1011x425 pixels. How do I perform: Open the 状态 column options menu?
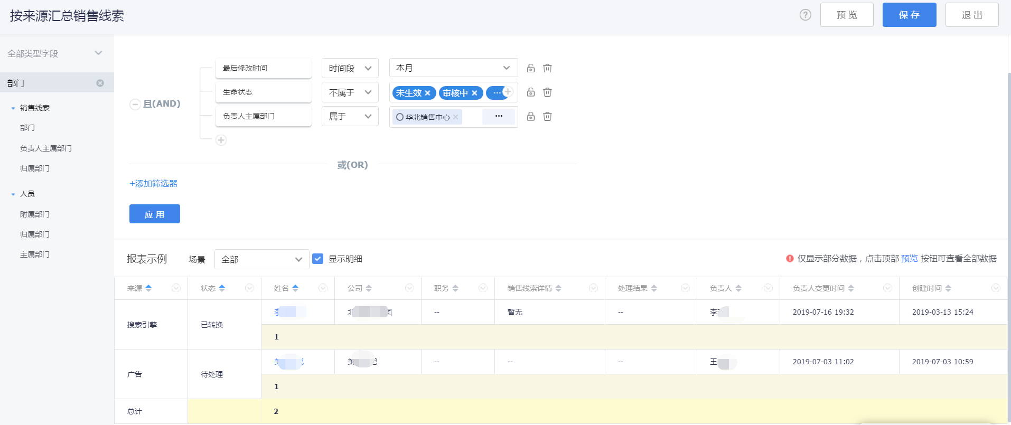point(249,288)
